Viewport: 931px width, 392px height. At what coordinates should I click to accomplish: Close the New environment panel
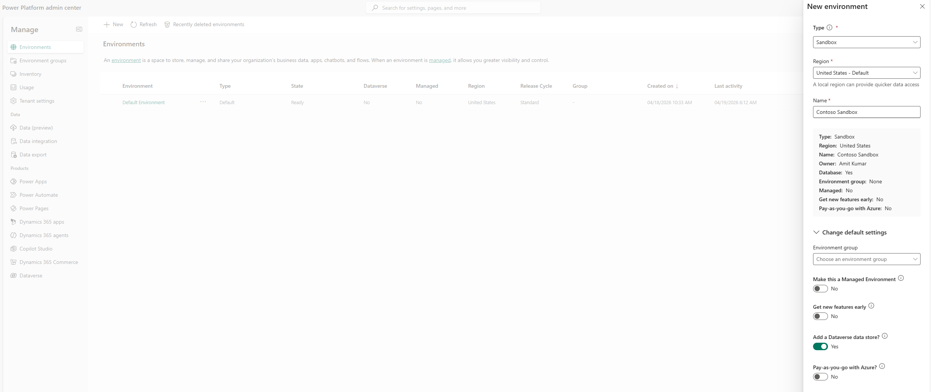(x=922, y=6)
